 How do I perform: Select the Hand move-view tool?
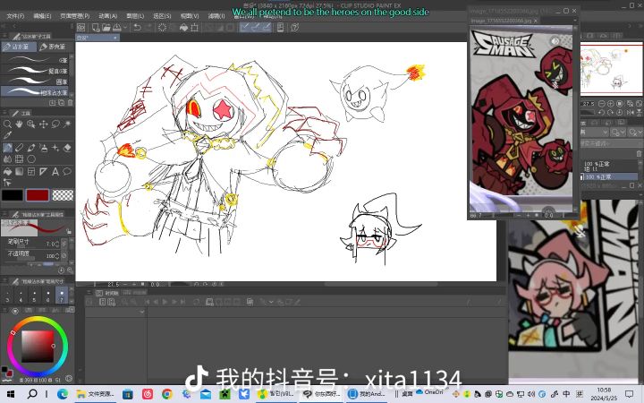(20, 124)
